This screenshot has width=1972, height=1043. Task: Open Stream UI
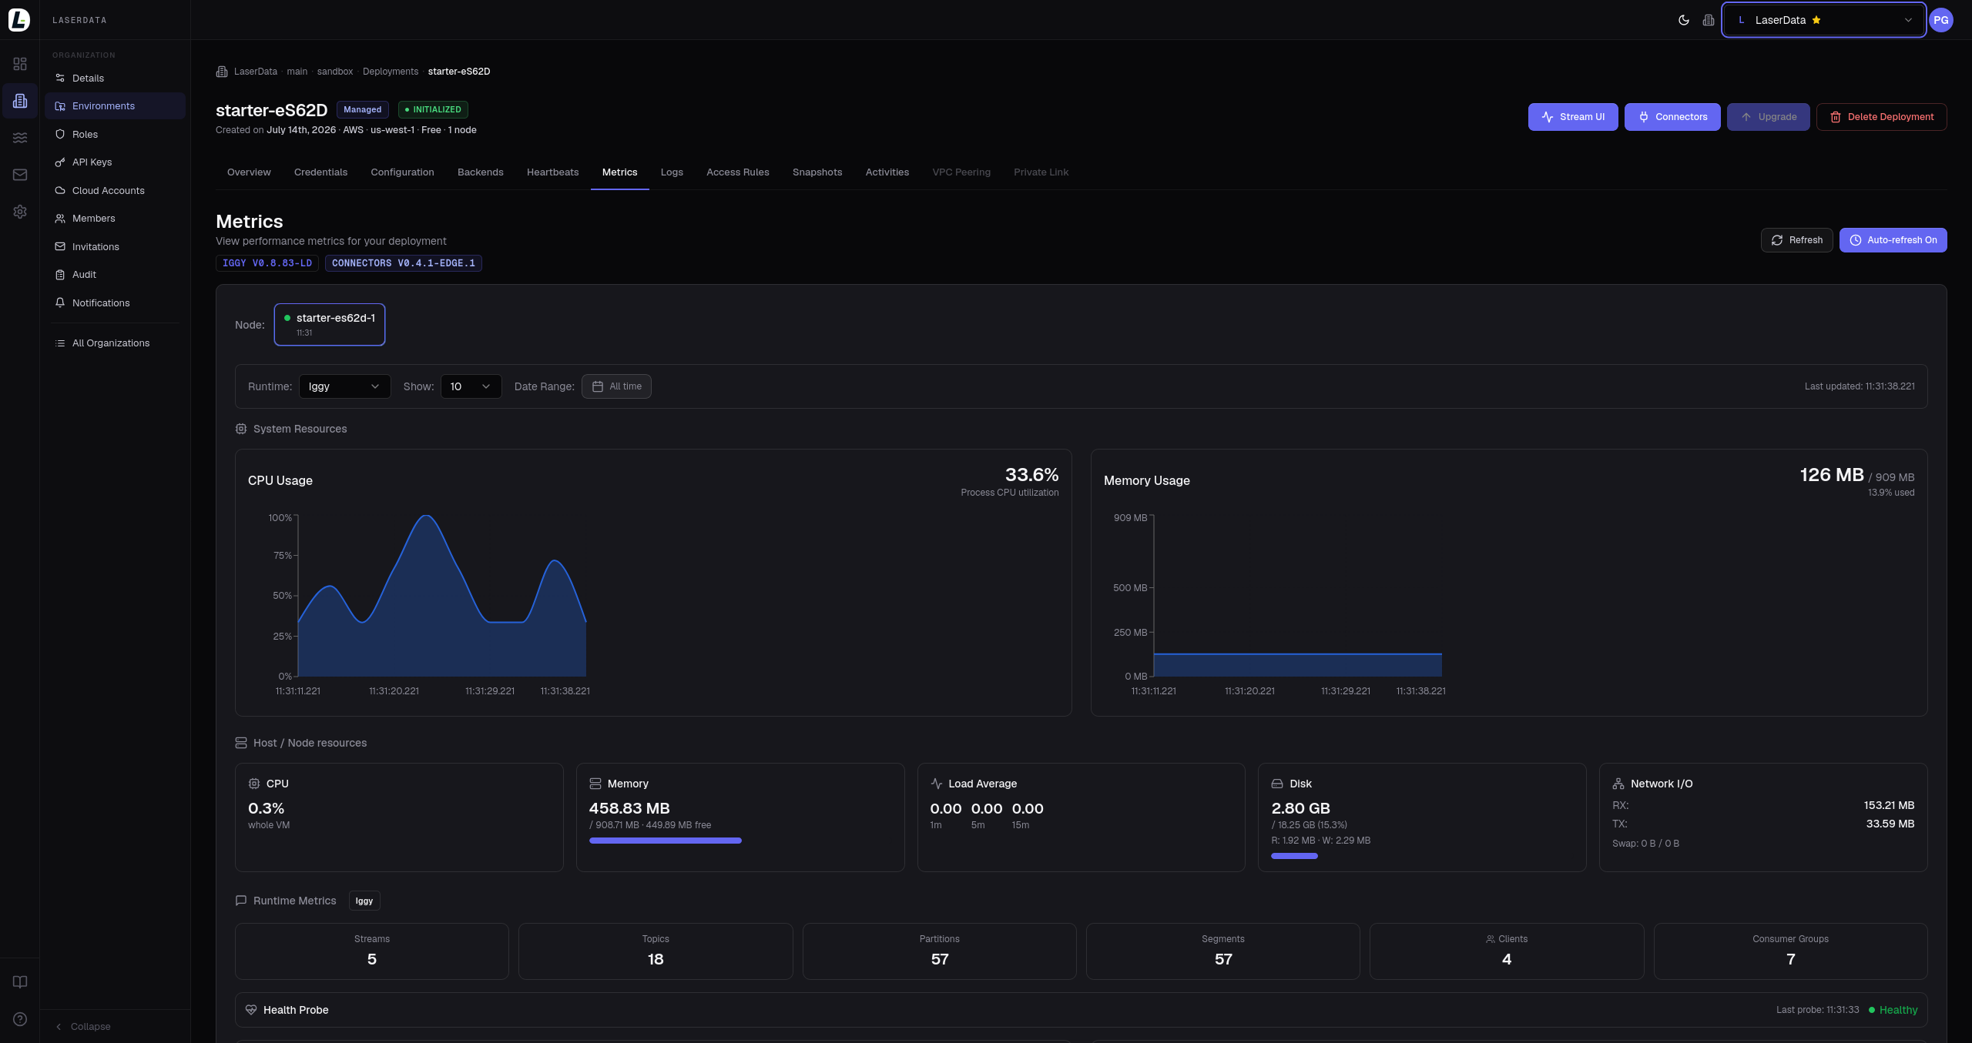point(1573,117)
